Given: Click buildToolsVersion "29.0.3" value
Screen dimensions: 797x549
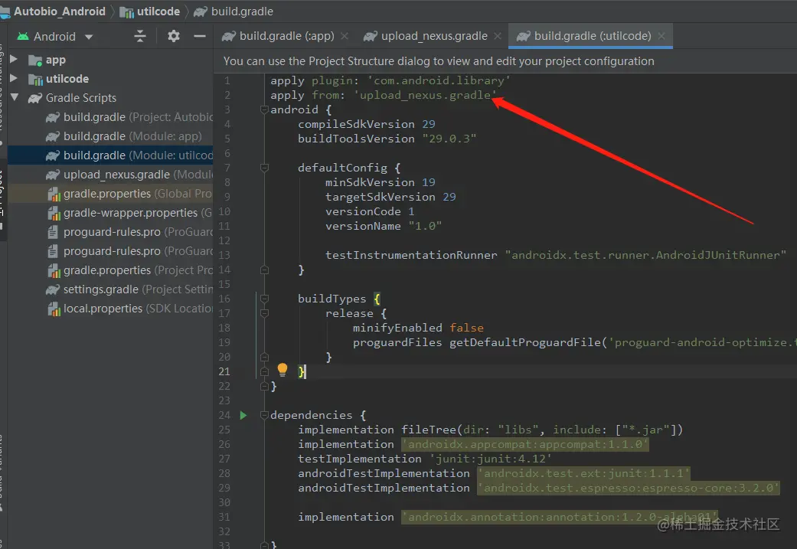Looking at the screenshot, I should (x=449, y=139).
